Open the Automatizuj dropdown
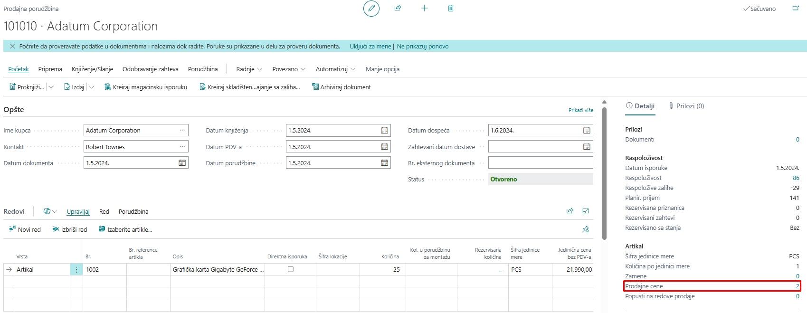The height and width of the screenshot is (313, 807). 335,69
